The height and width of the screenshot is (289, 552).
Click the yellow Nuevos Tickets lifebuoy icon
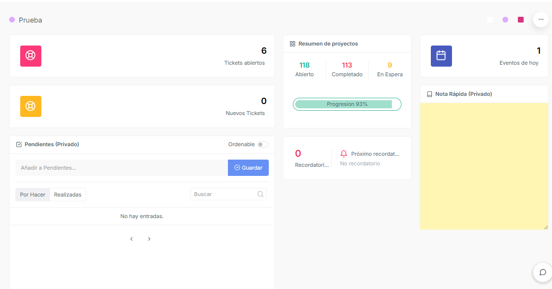tap(31, 106)
